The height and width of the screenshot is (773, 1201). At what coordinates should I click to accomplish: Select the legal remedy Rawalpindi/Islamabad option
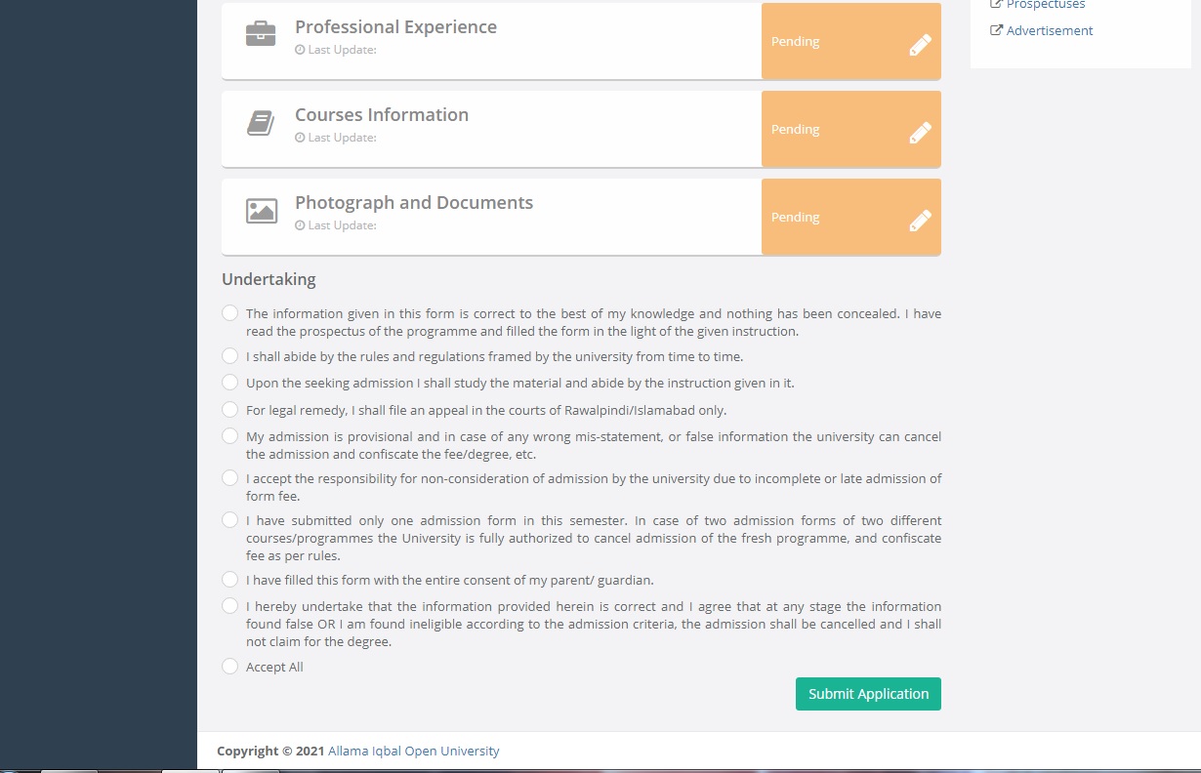point(229,410)
